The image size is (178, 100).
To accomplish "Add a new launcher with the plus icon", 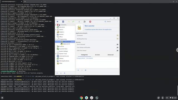I will click(x=58, y=22).
